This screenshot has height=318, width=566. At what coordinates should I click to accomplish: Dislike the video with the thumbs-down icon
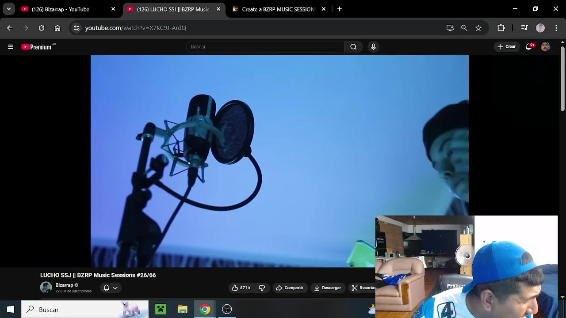(x=262, y=288)
